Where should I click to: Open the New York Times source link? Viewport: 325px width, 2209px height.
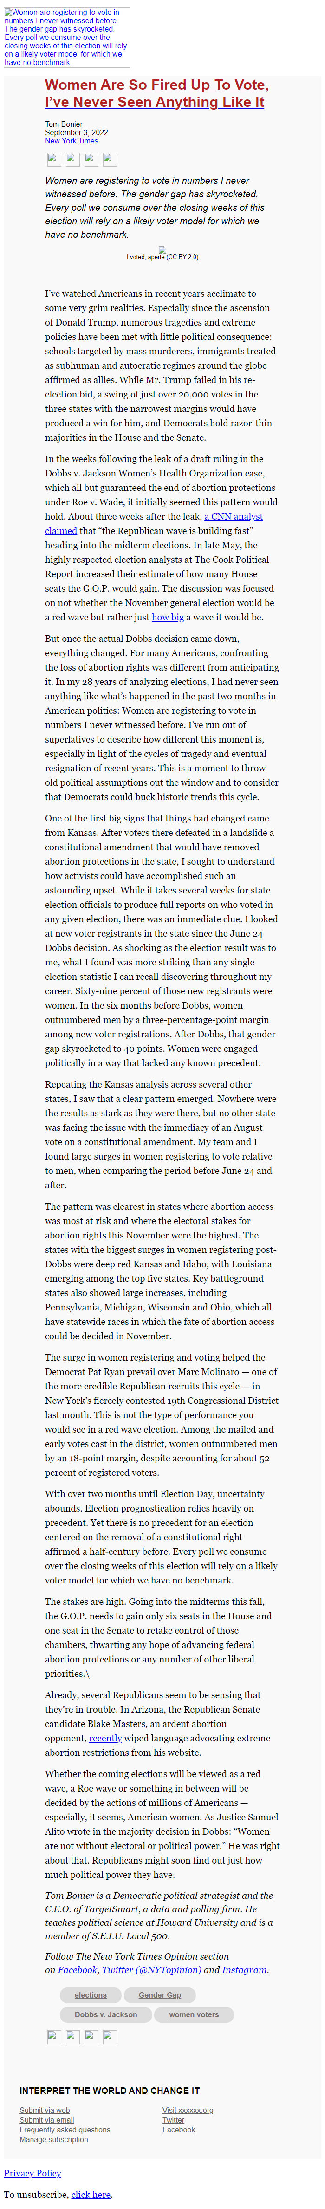[71, 141]
